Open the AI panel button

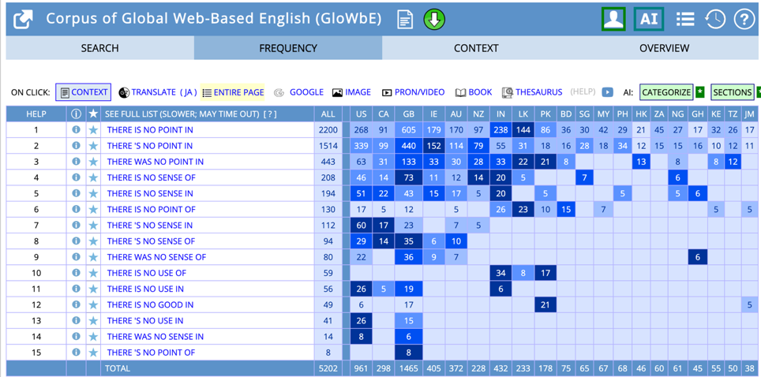pyautogui.click(x=649, y=20)
